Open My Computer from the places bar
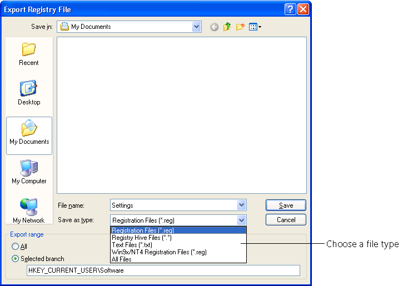Image resolution: width=408 pixels, height=286 pixels. coord(29,172)
